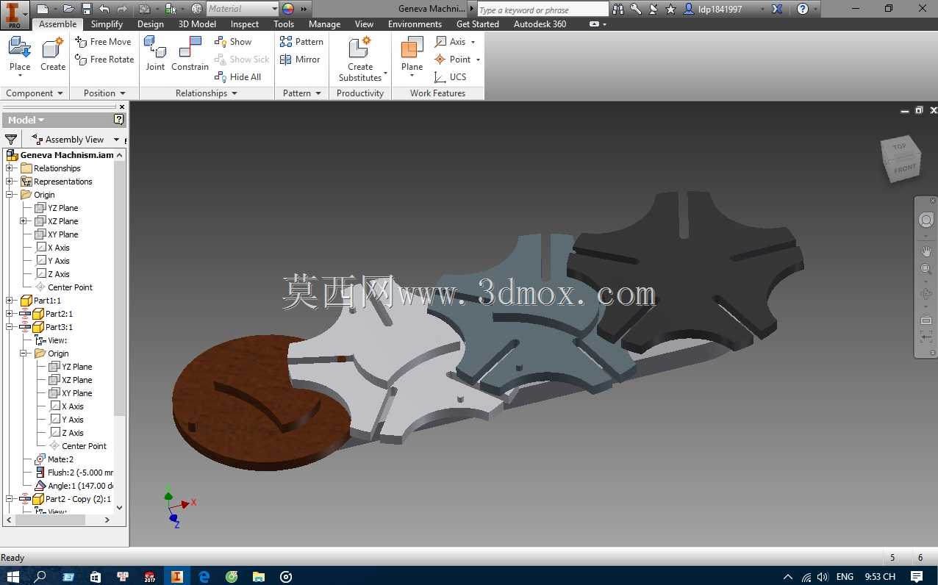Click the New document icon
The width and height of the screenshot is (938, 585).
(x=43, y=9)
